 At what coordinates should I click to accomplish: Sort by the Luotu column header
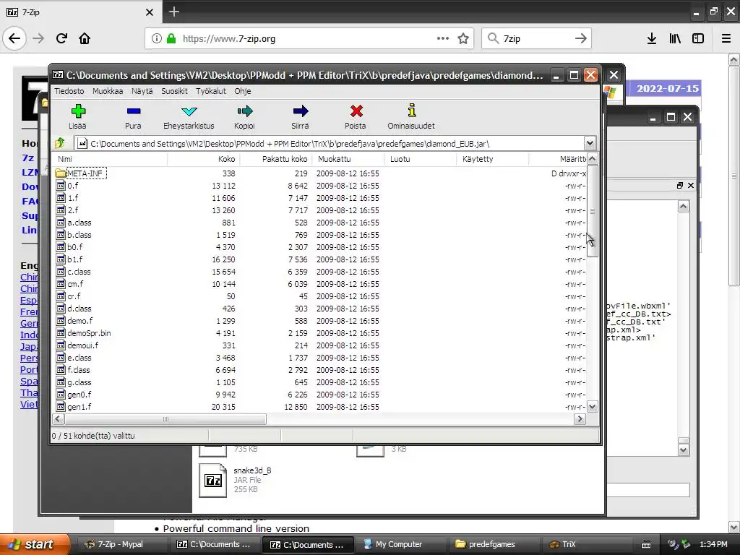[421, 159]
